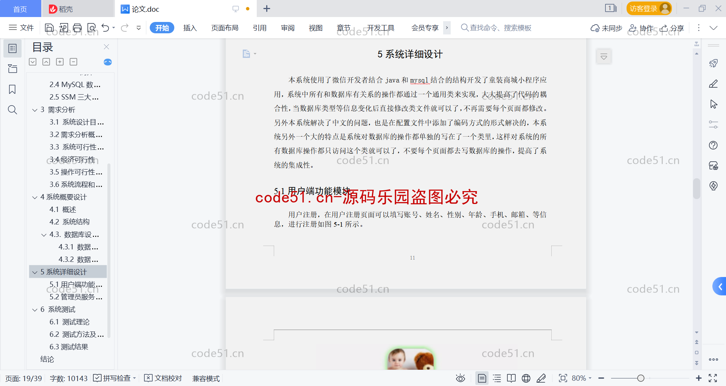Open the 文件 menu
This screenshot has height=386, width=726.
coord(22,28)
